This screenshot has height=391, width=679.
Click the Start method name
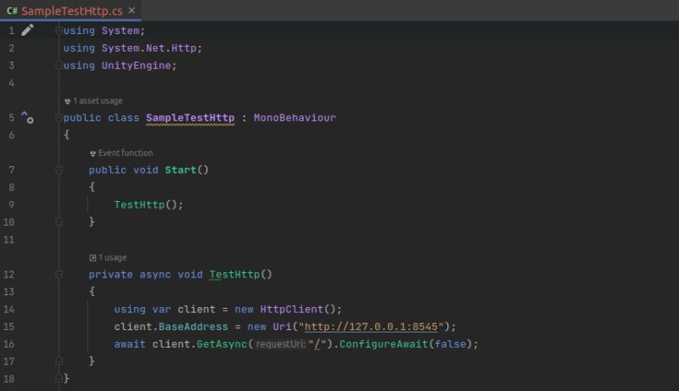[x=181, y=170]
